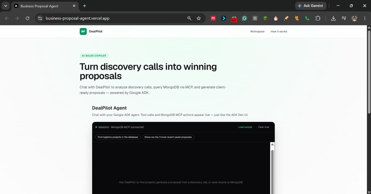Click the orange cat extension icon
The image size is (371, 194).
(x=297, y=18)
